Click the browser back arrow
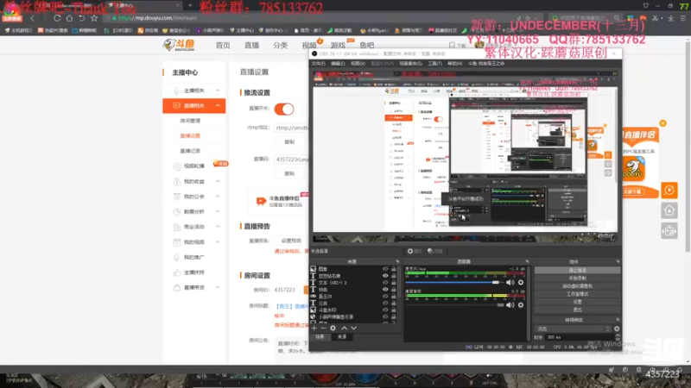 [x=32, y=18]
